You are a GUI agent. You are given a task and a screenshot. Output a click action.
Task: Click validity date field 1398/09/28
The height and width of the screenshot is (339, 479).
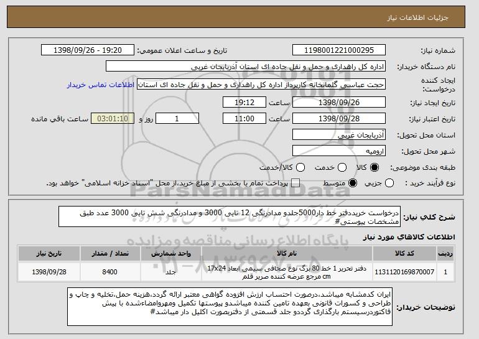(339, 119)
